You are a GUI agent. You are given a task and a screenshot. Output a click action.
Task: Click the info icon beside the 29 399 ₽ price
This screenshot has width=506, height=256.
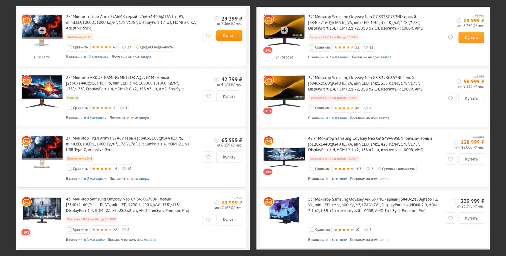coord(217,19)
